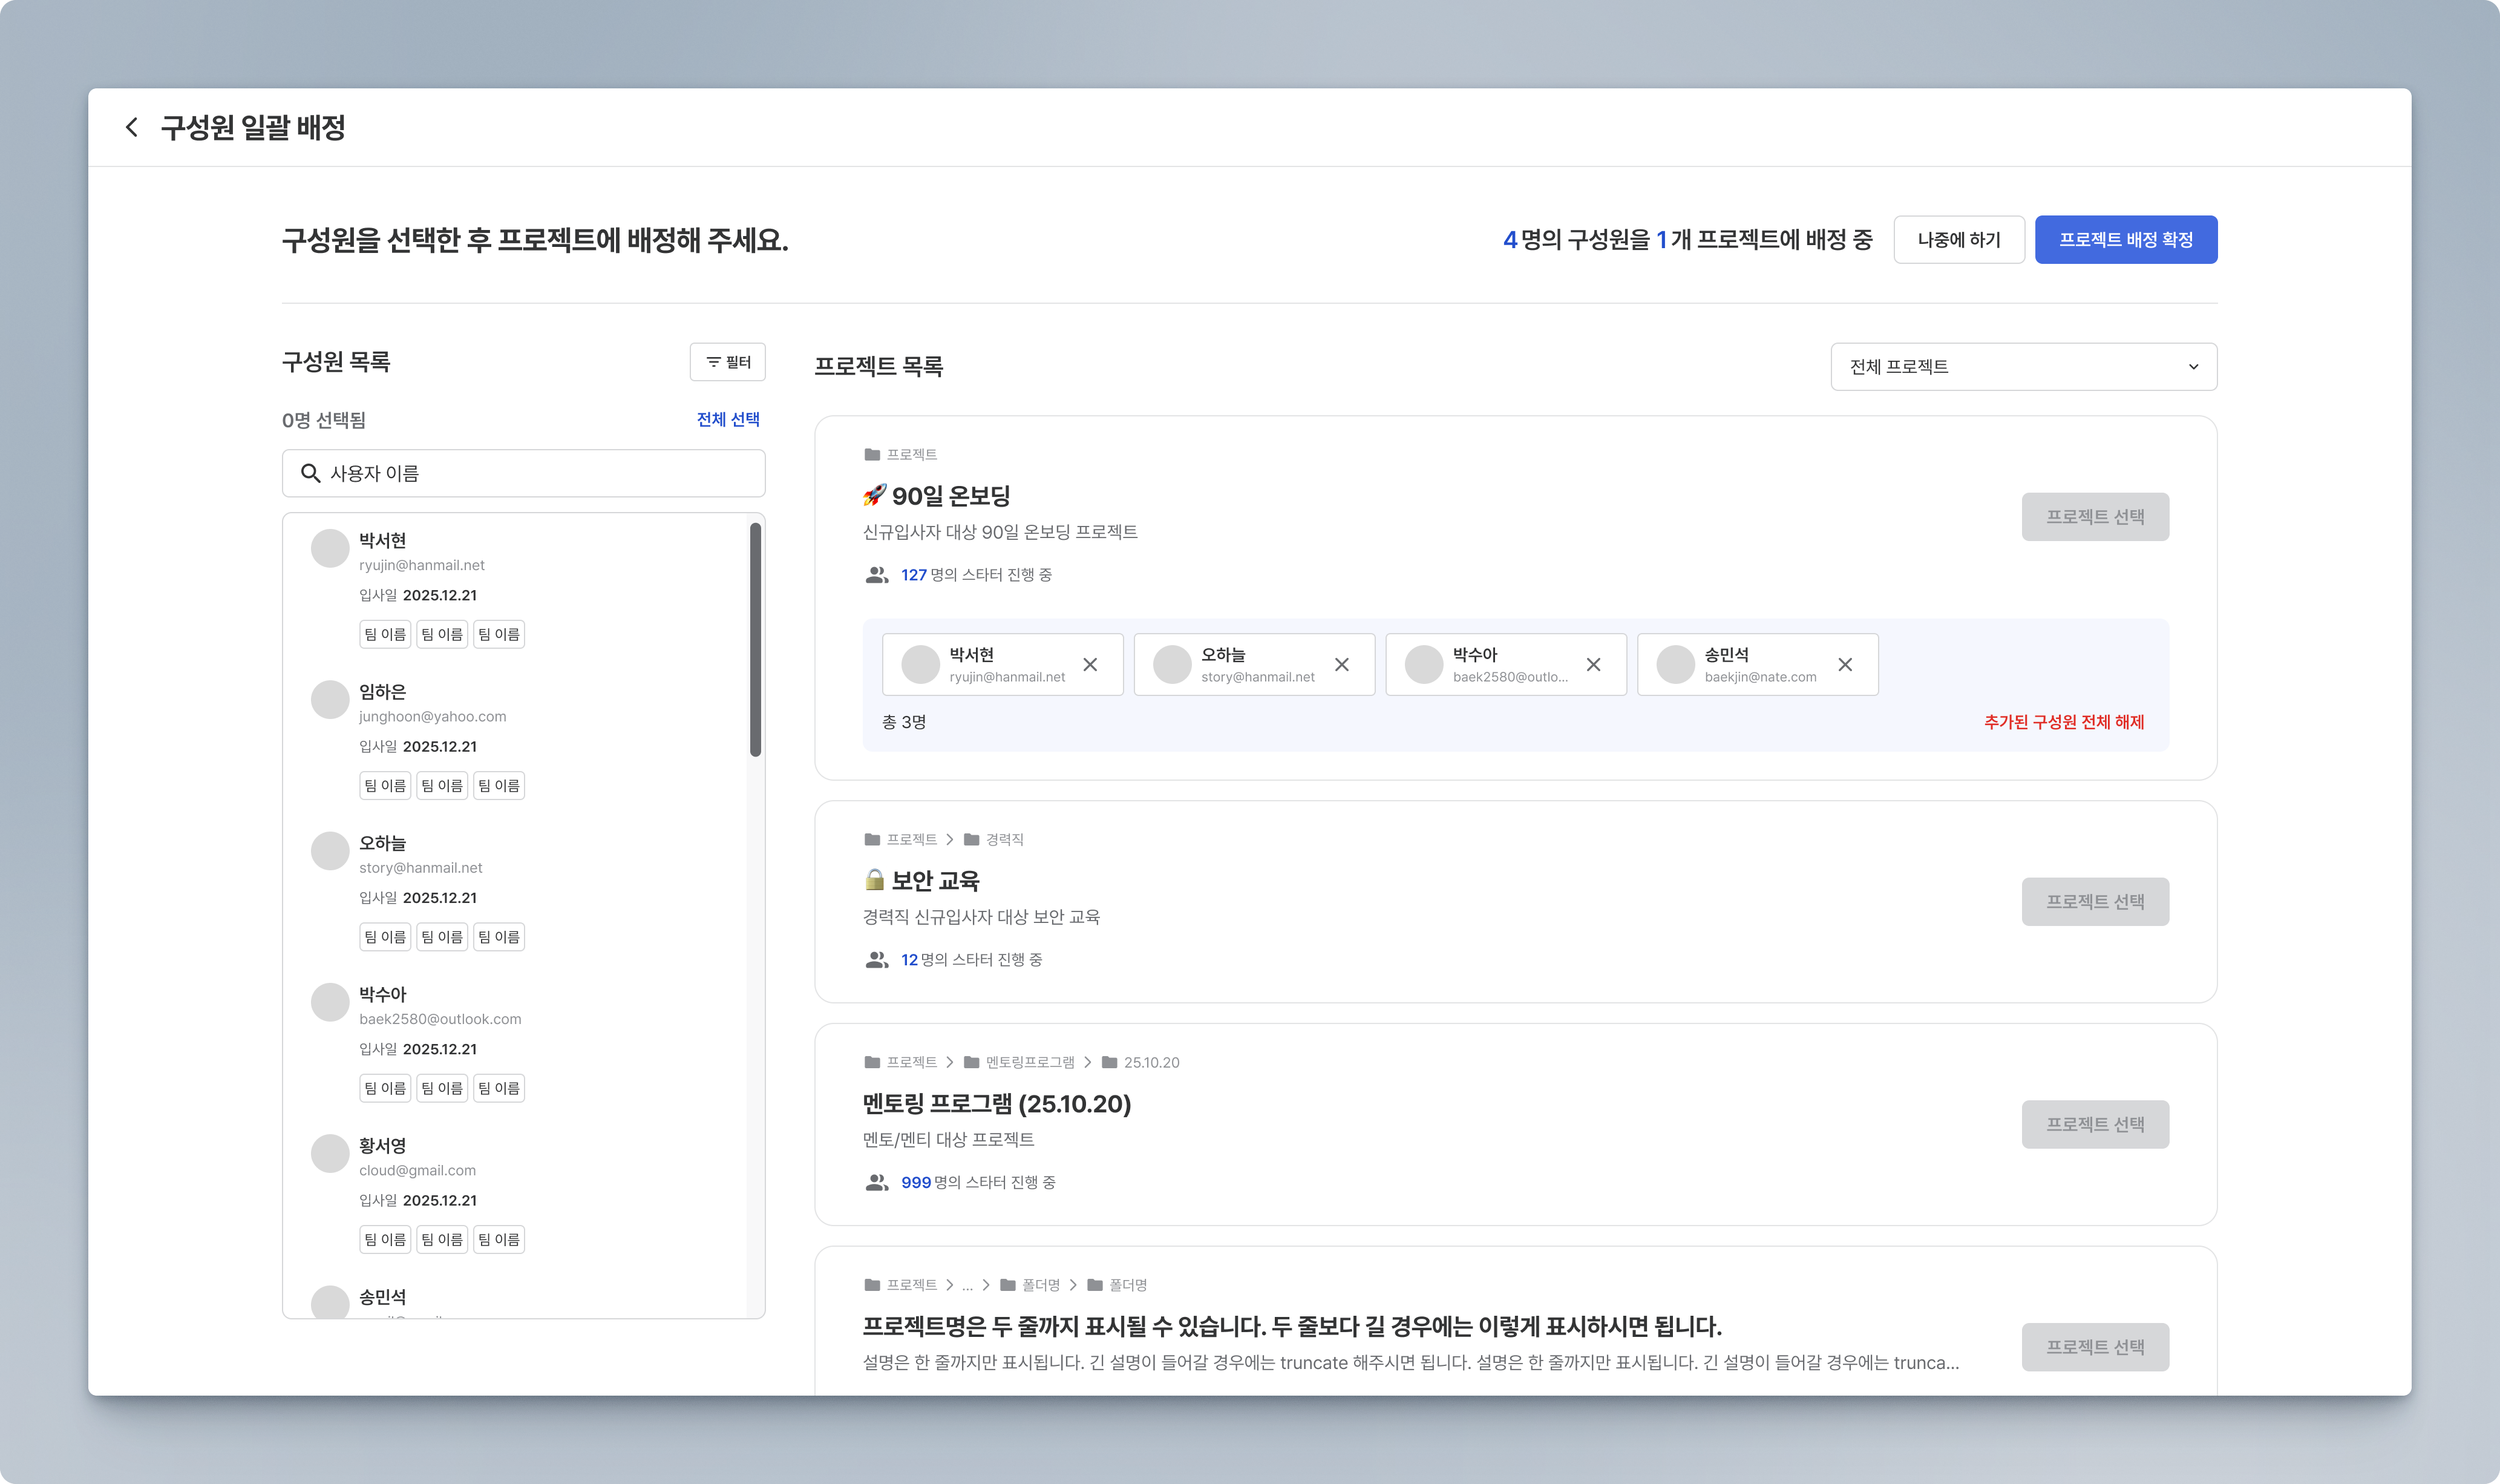2500x1484 pixels.
Task: Select member 오하늘 in the member list
Action: [x=383, y=843]
